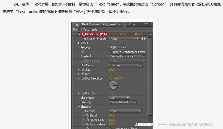
Task: Go to the next animation preset arrow
Action: (x=145, y=39)
